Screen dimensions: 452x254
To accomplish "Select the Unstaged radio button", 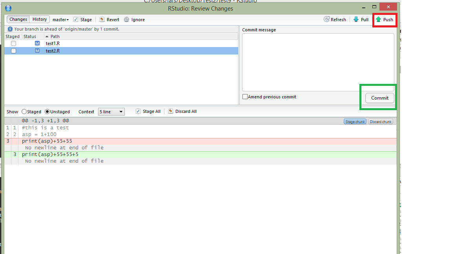I will click(x=47, y=111).
